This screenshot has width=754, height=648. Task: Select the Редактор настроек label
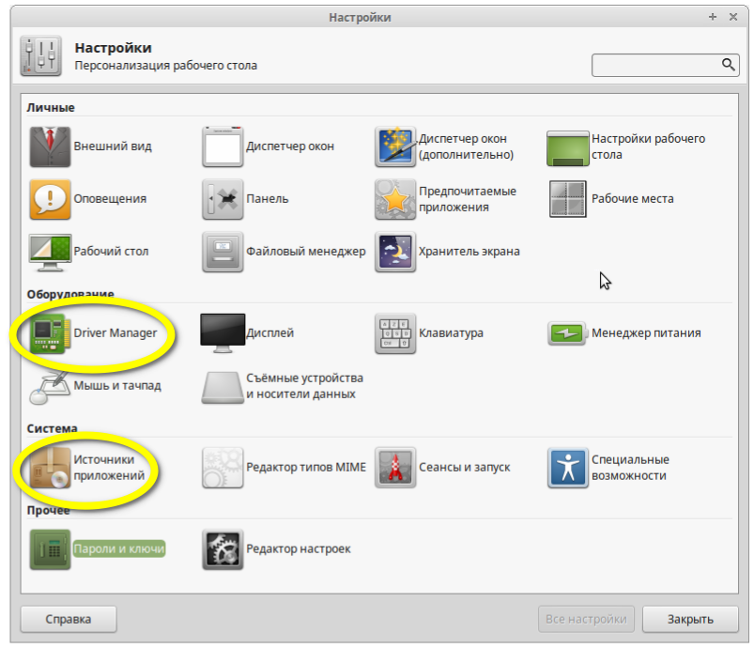pyautogui.click(x=299, y=548)
